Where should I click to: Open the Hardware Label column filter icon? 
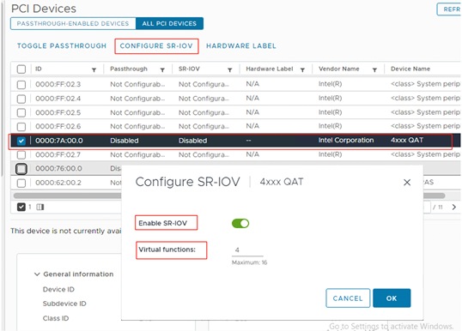coord(302,69)
